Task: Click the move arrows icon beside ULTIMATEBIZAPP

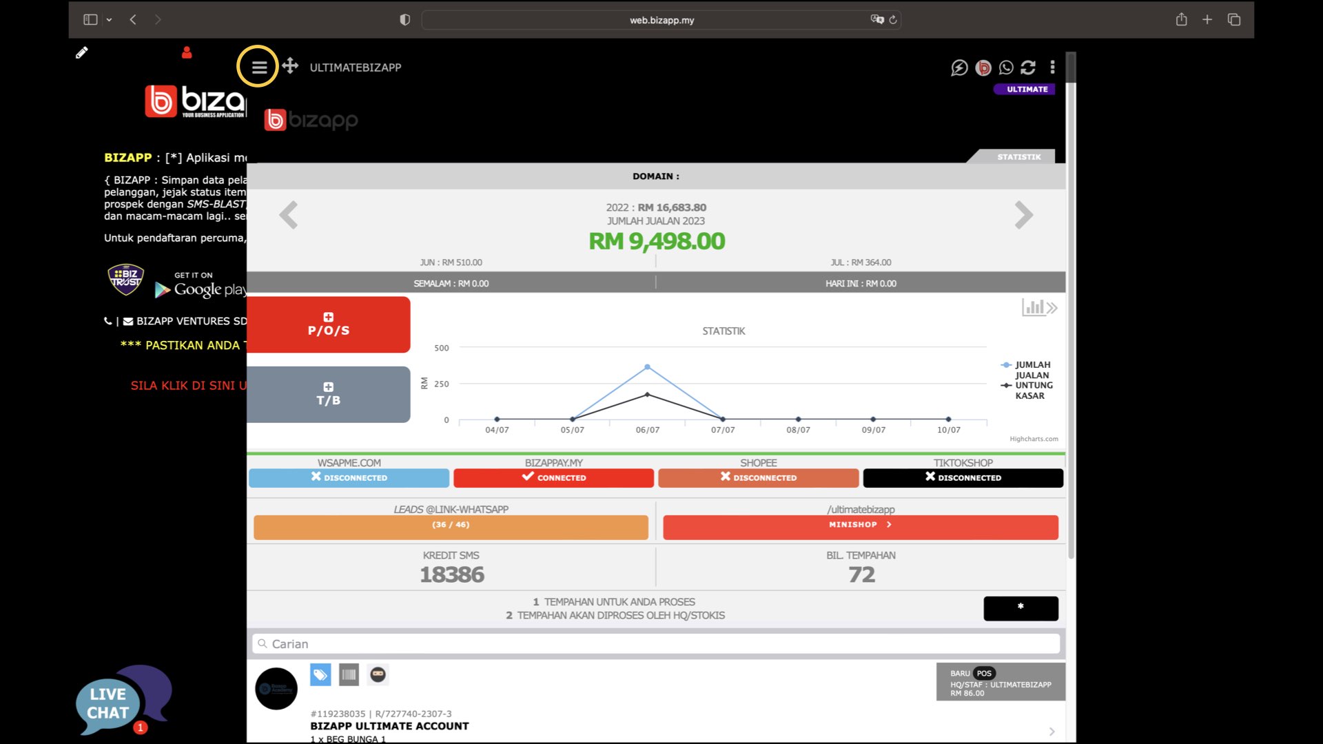Action: click(290, 66)
